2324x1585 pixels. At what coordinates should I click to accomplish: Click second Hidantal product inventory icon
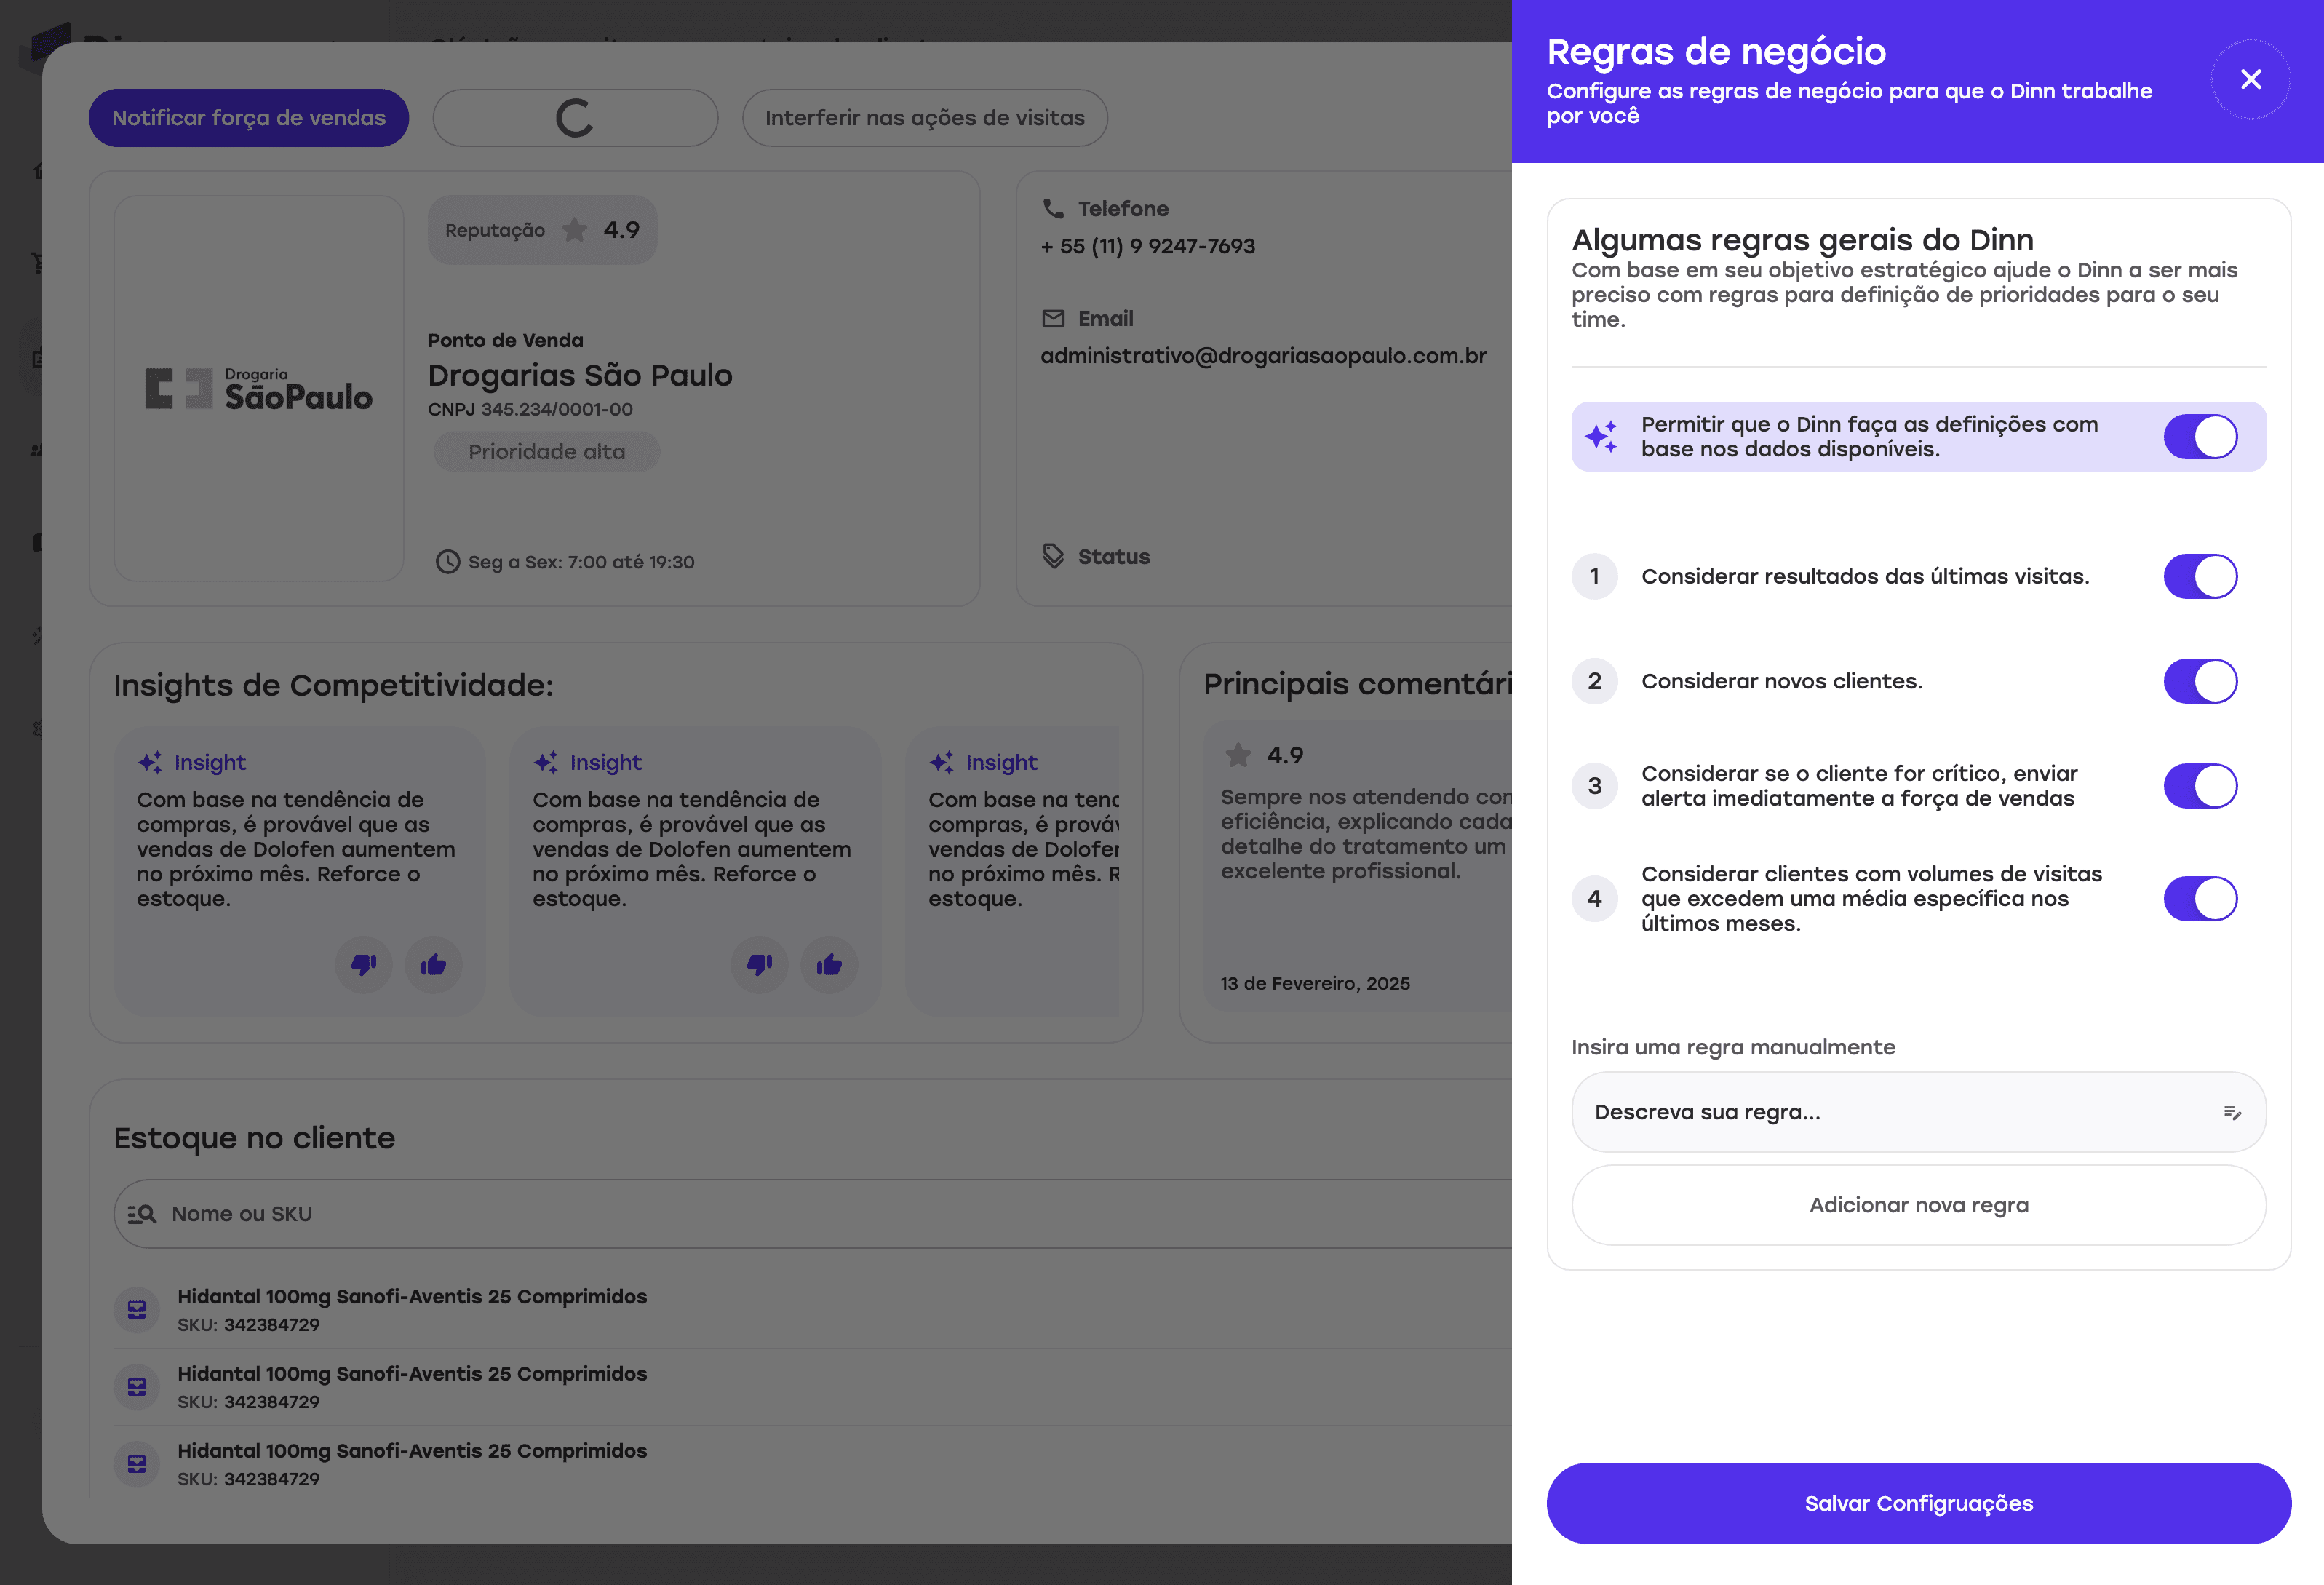pos(137,1387)
